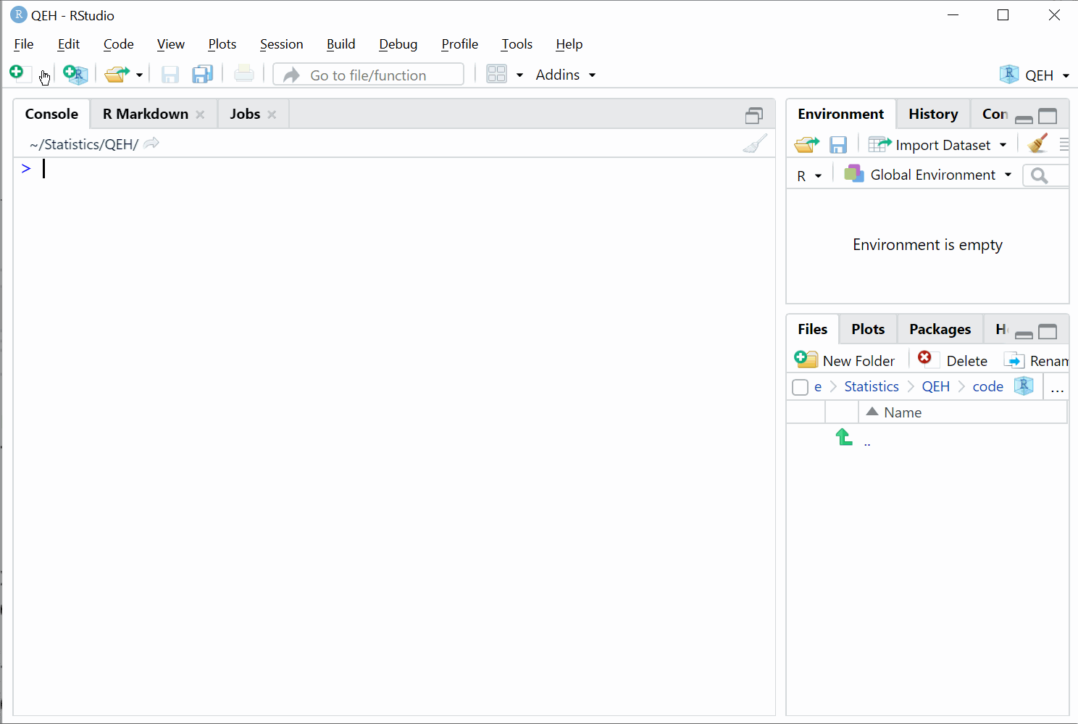Clear environment objects broom icon
Image resolution: width=1078 pixels, height=724 pixels.
[x=1037, y=143]
